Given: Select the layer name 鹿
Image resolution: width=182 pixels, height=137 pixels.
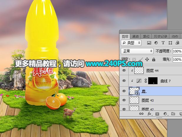Looking at the screenshot, I should click(144, 91).
